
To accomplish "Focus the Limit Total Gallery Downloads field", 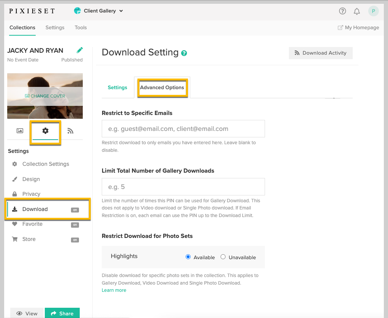I will tap(183, 187).
